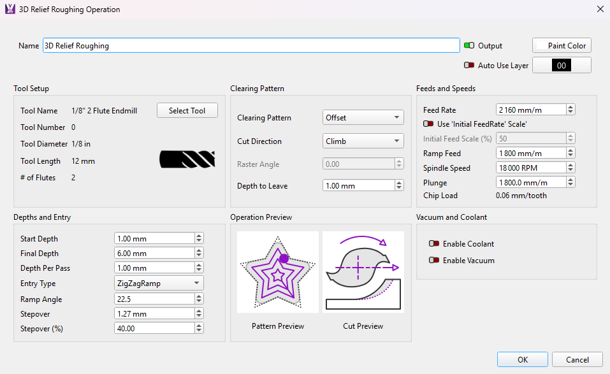Click the Stepover (%) field
The width and height of the screenshot is (610, 374).
154,328
